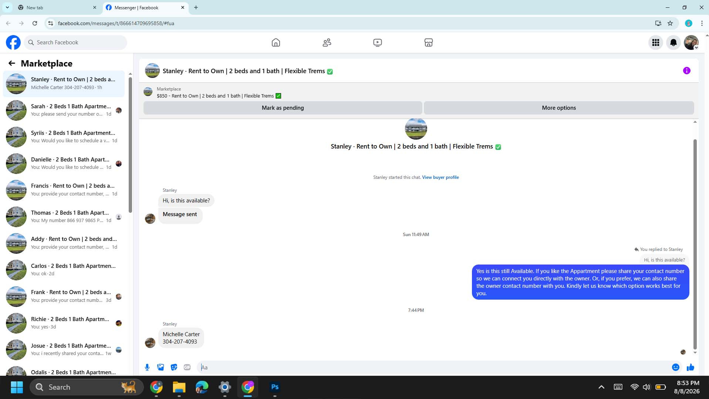Image resolution: width=709 pixels, height=399 pixels.
Task: Open the Josue 2 Beds conversation
Action: click(64, 349)
